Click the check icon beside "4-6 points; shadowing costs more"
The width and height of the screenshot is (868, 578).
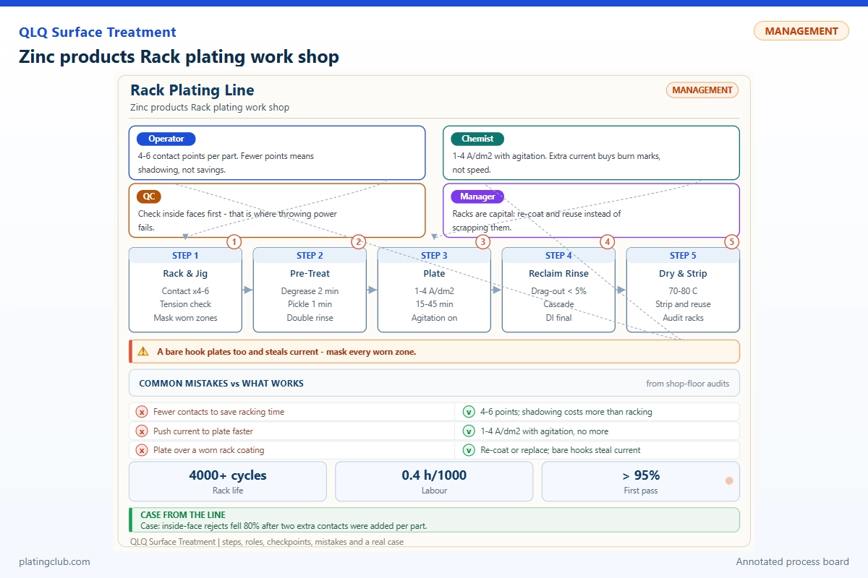[469, 412]
